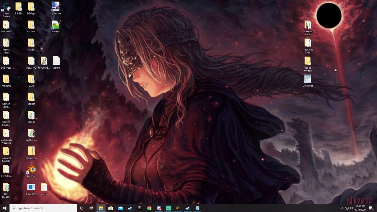Open the volume control in the tray
Screen dimensions: 377x212
tap(352, 208)
